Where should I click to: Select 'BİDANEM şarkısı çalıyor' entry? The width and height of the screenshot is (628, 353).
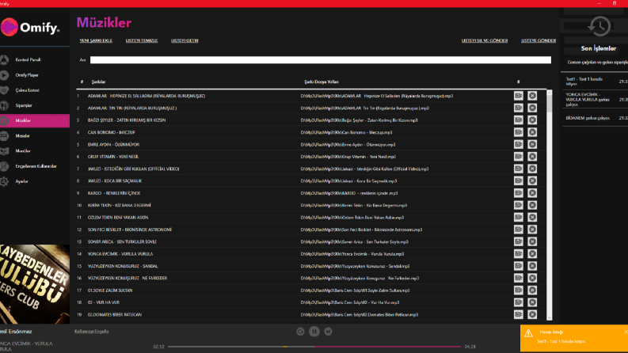(596, 118)
